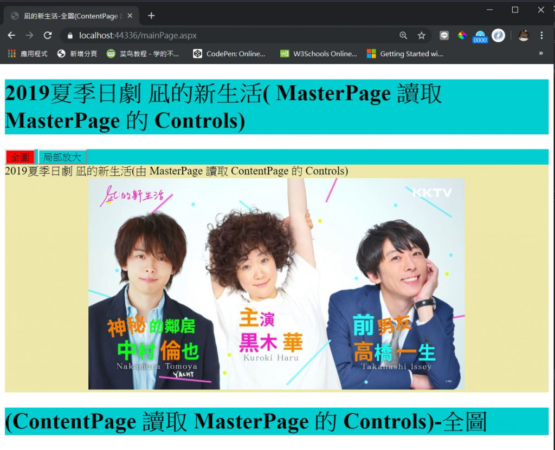Open the CodePen: Online bookmark
This screenshot has width=555, height=450.
coord(229,54)
